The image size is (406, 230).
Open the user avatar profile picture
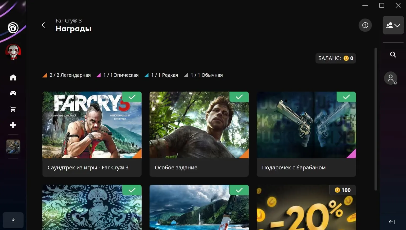click(13, 52)
